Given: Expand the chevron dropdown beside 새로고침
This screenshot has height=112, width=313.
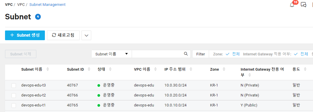Looking at the screenshot, I should click(87, 35).
